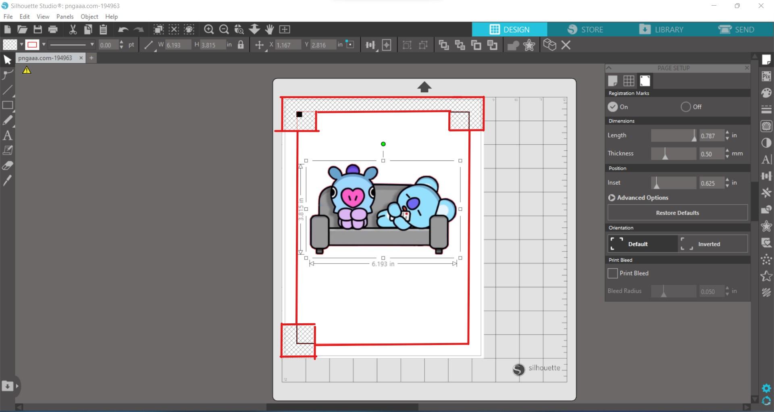The image size is (774, 412).
Task: Open file folder icon in toolbar
Action: coord(22,29)
